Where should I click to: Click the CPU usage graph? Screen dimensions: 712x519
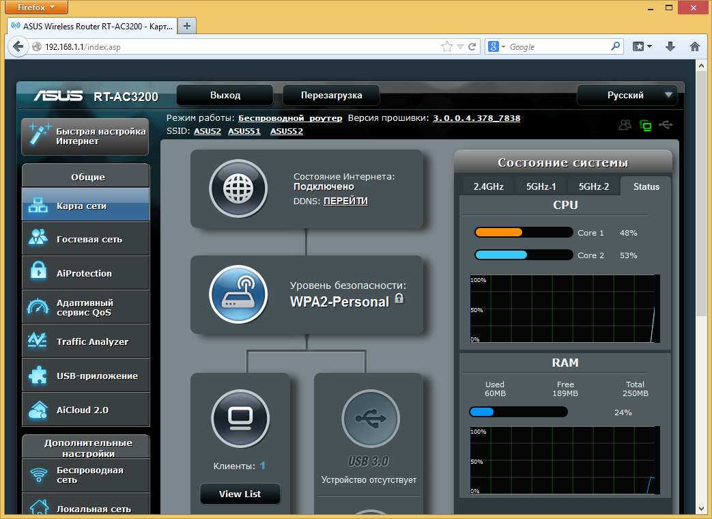click(x=565, y=309)
